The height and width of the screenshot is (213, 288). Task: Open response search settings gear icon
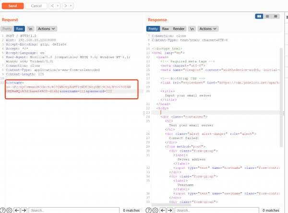tap(156, 210)
